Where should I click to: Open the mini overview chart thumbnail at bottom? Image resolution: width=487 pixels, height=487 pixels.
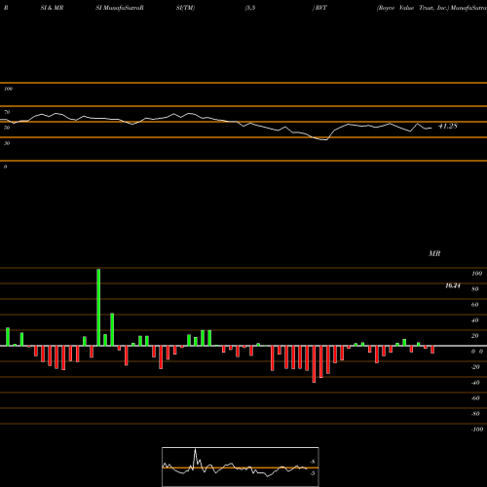coord(241,467)
